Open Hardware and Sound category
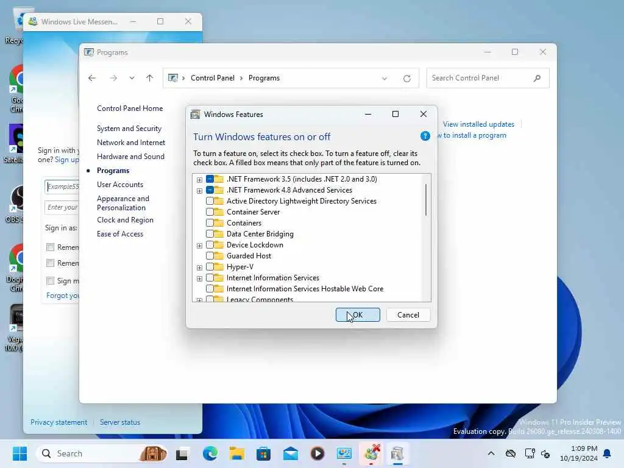The width and height of the screenshot is (624, 468). (130, 157)
